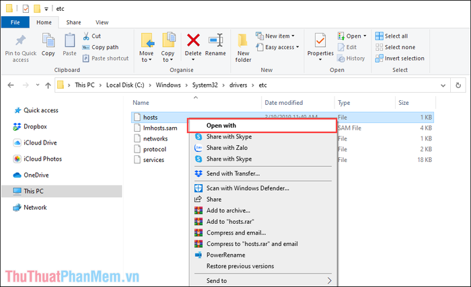The width and height of the screenshot is (471, 287).
Task: Sort by Date modified column
Action: pyautogui.click(x=283, y=103)
